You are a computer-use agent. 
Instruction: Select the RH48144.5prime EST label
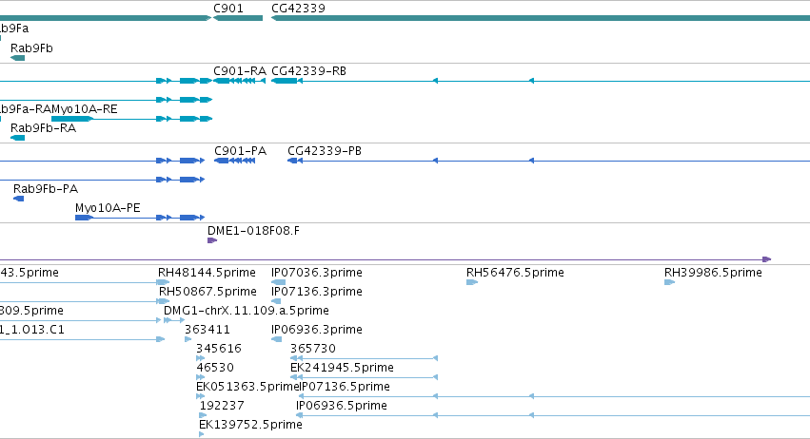[207, 273]
